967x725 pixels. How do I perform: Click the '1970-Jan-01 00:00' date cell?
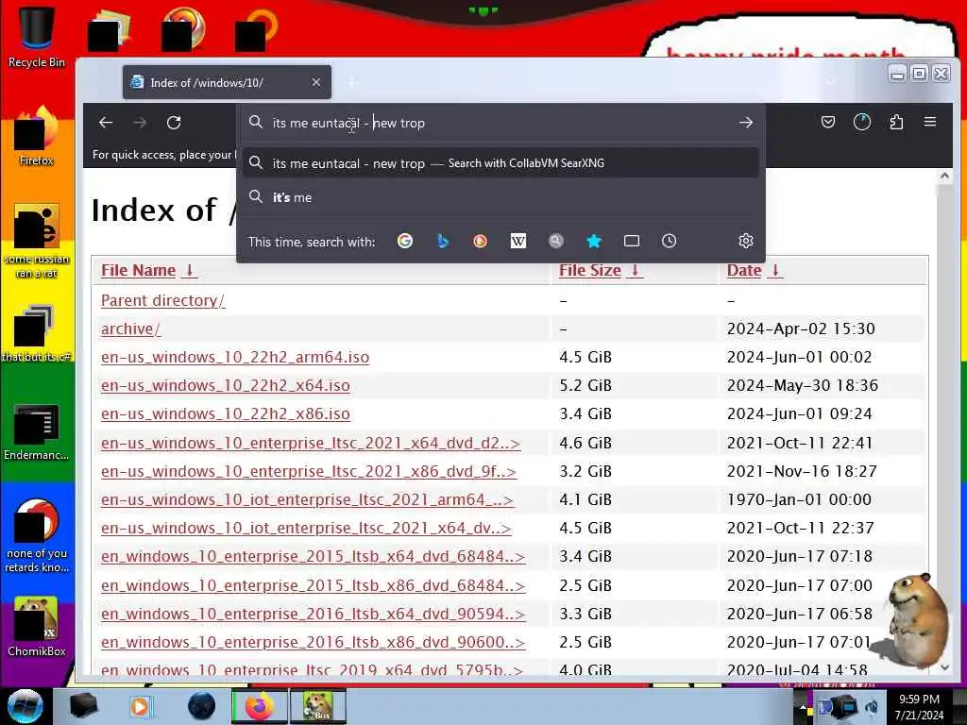799,499
